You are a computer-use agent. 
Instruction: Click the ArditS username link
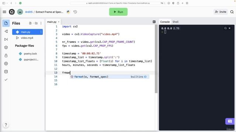tap(29, 12)
